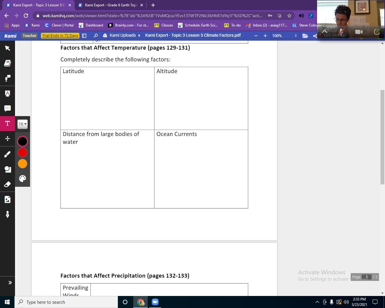
Task: Expand the Kami toolbar double chevron
Action: pyautogui.click(x=10, y=282)
